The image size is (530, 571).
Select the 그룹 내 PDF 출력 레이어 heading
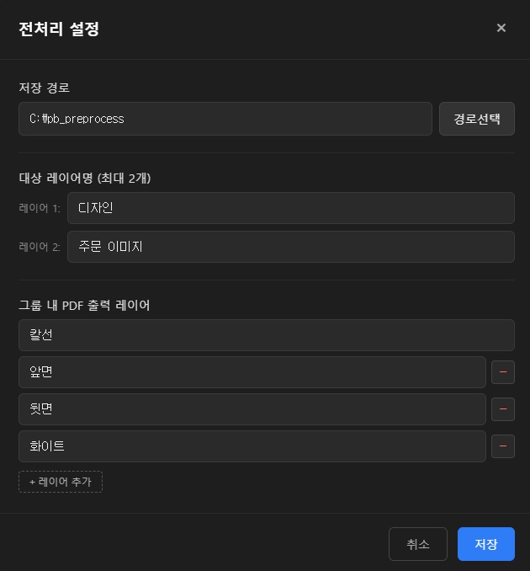tap(84, 305)
